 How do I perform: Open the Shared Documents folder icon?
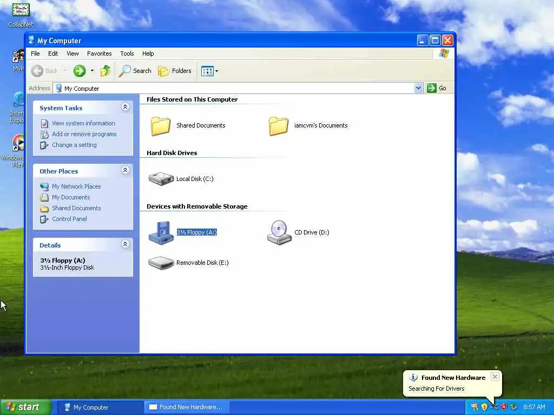click(x=161, y=125)
